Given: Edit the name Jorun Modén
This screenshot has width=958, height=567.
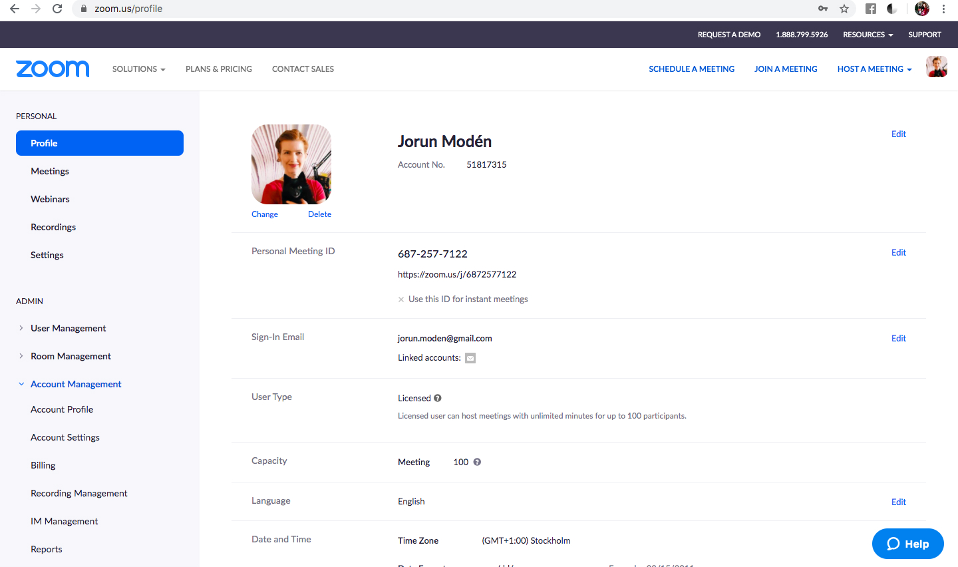Looking at the screenshot, I should (x=899, y=134).
